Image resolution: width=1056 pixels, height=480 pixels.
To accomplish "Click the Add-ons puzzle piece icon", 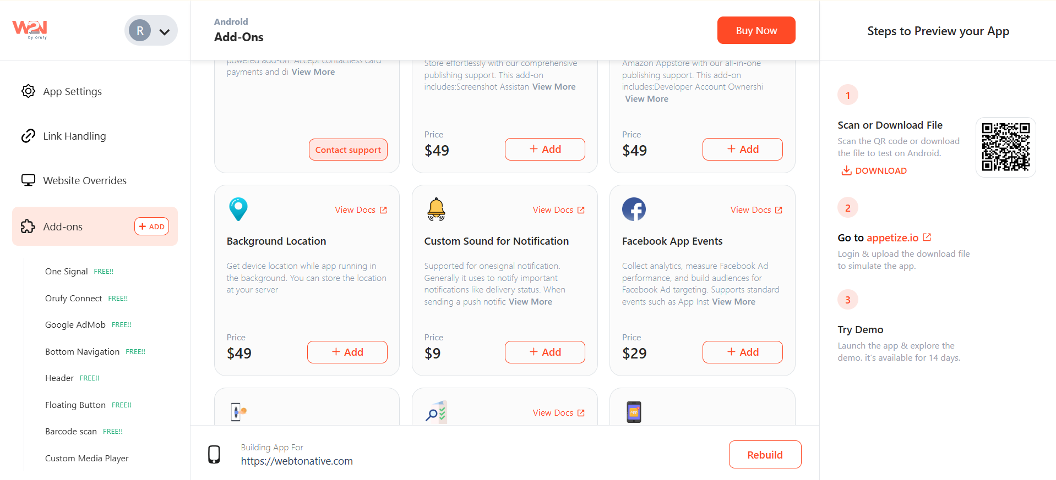I will (x=28, y=227).
